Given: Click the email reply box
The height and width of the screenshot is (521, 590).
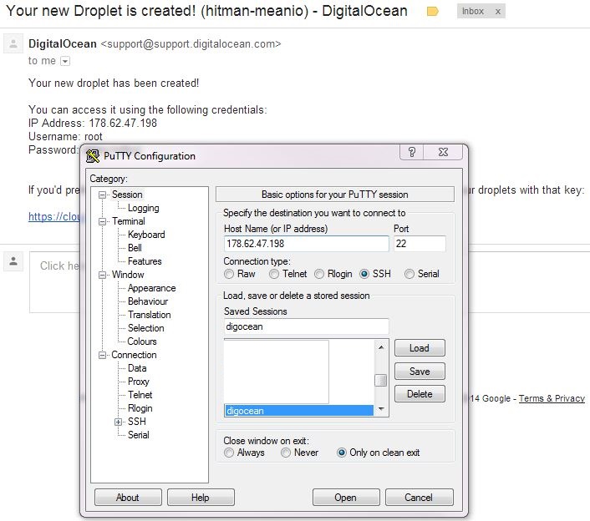Looking at the screenshot, I should pyautogui.click(x=54, y=282).
